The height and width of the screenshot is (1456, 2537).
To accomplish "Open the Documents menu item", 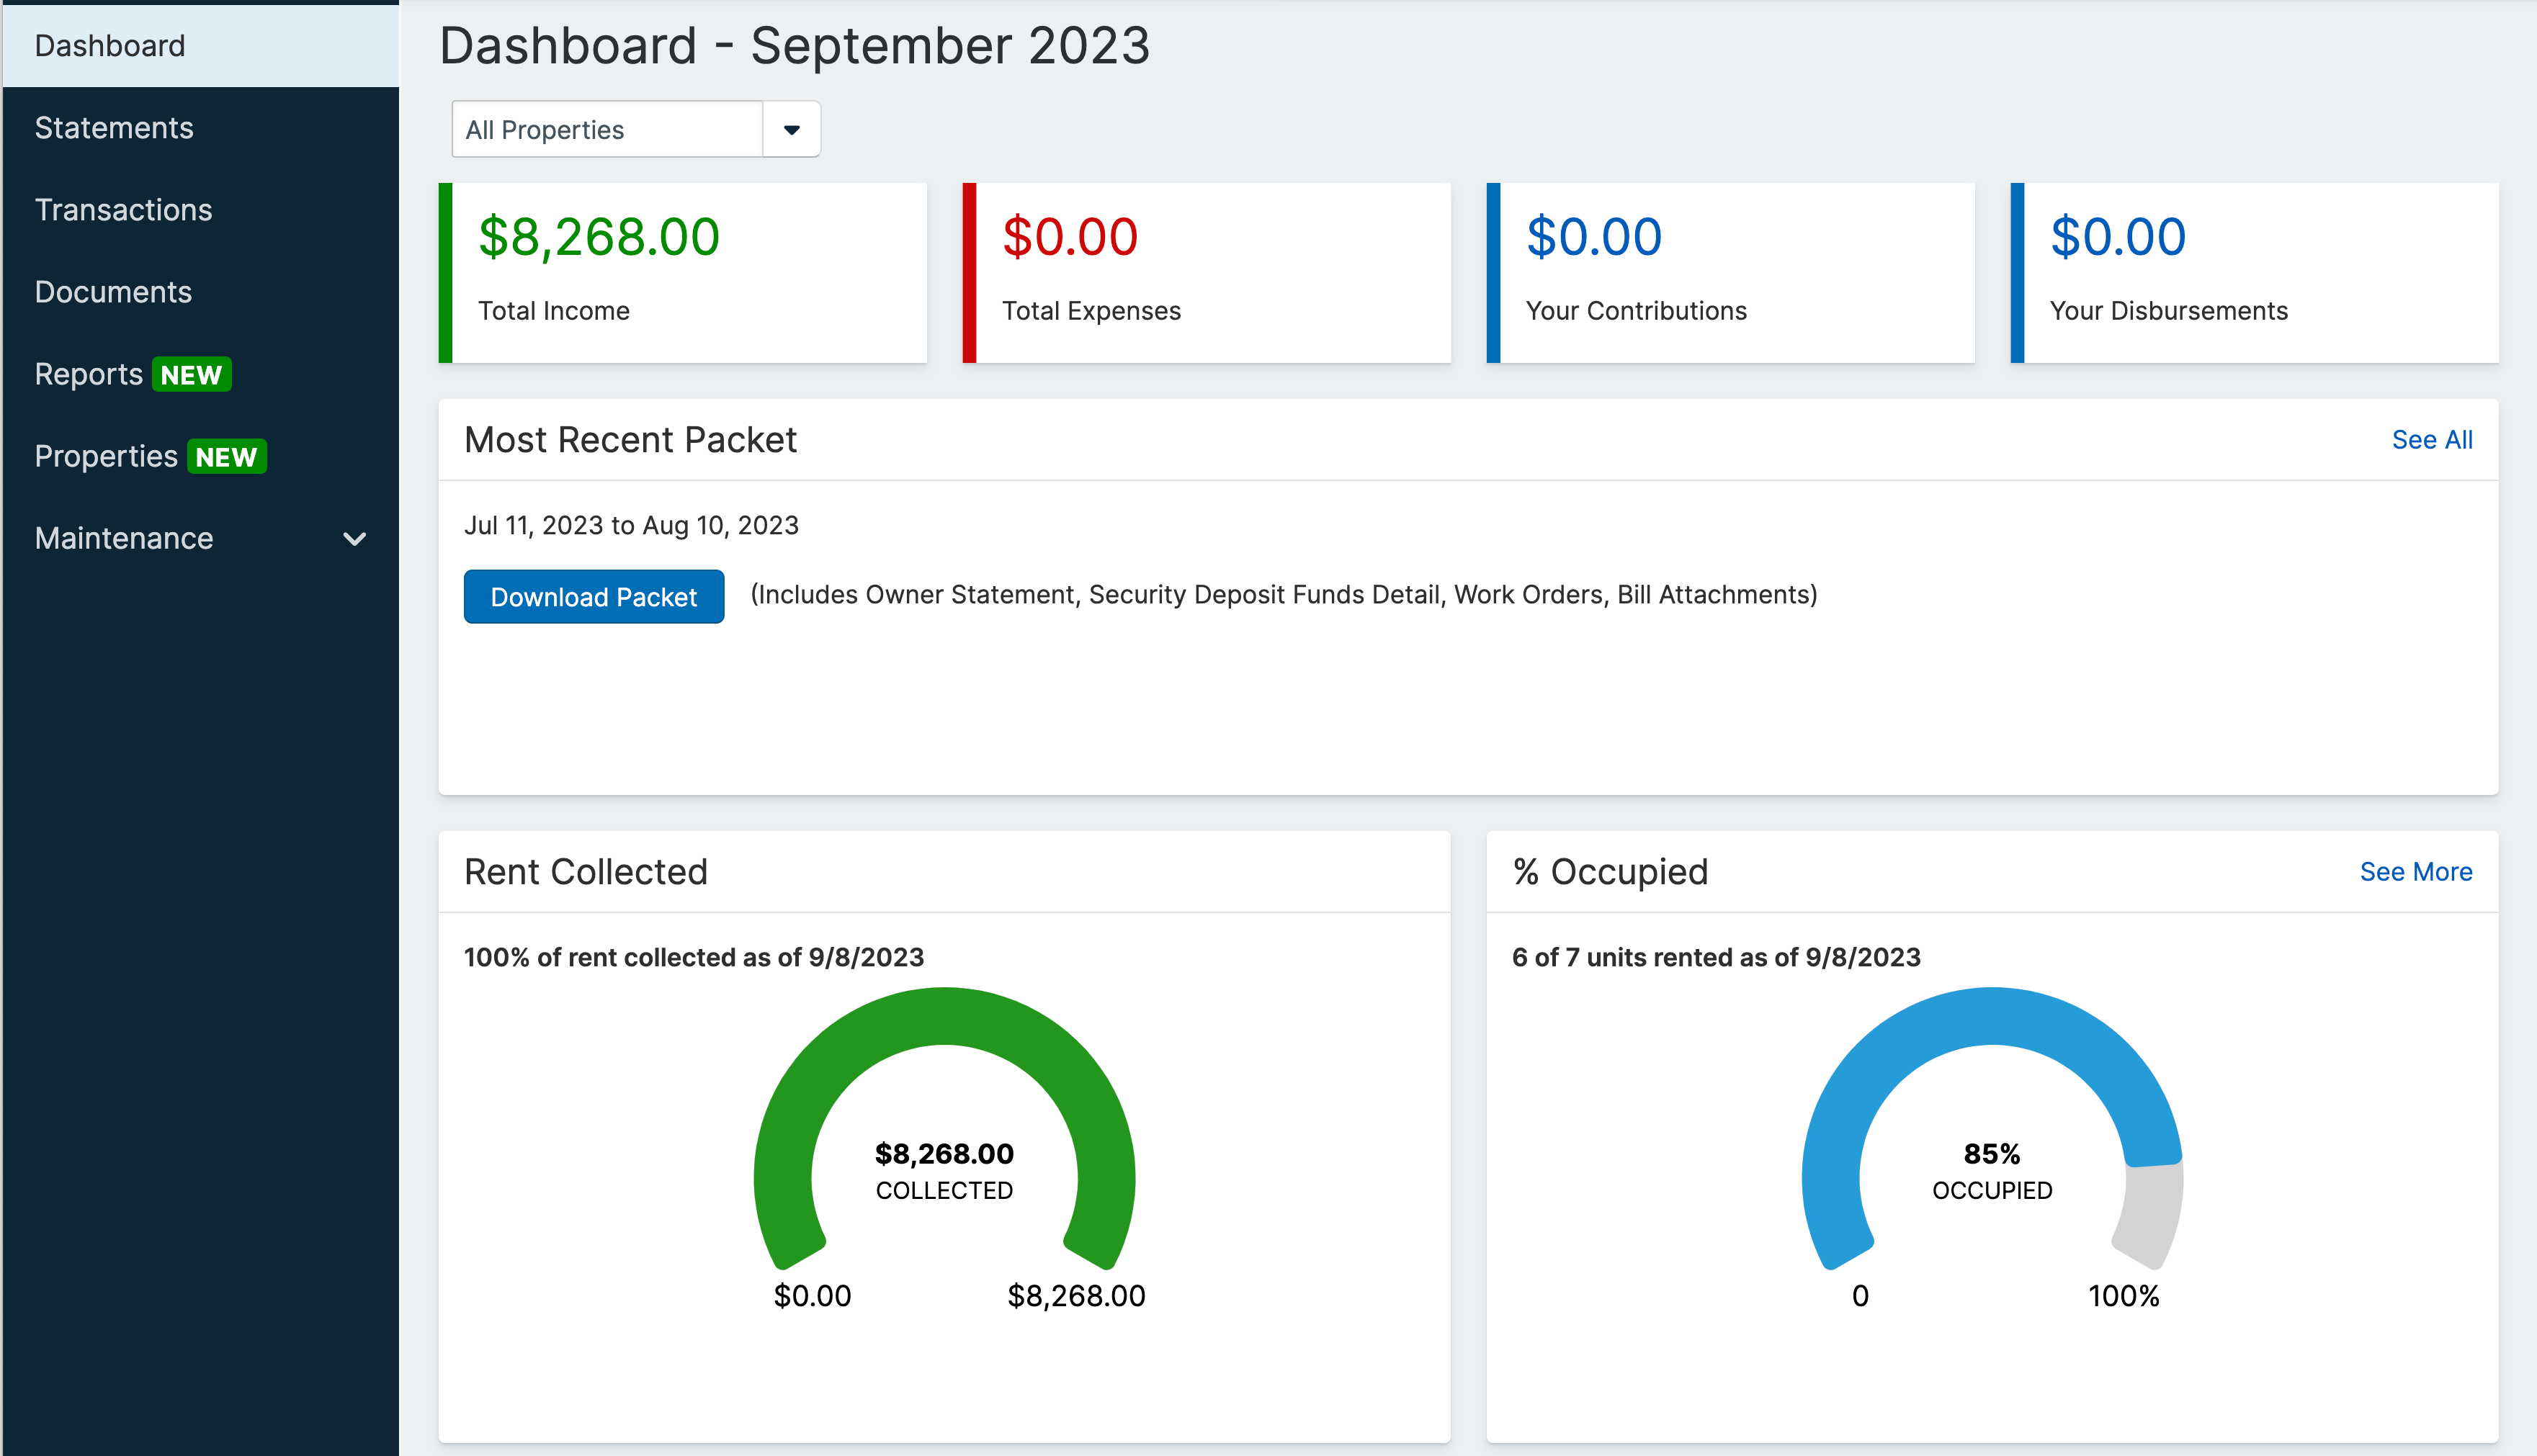I will coord(113,292).
